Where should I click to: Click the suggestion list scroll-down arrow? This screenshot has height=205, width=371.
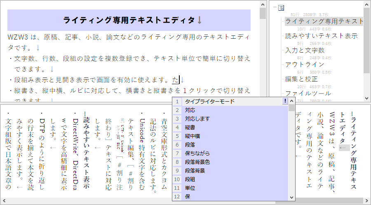pos(292,197)
